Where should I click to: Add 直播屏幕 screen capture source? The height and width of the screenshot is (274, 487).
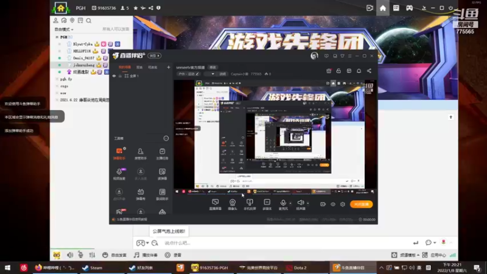point(215,205)
